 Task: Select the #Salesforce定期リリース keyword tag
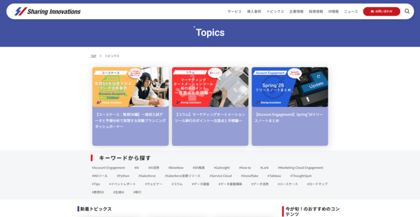tap(183, 176)
